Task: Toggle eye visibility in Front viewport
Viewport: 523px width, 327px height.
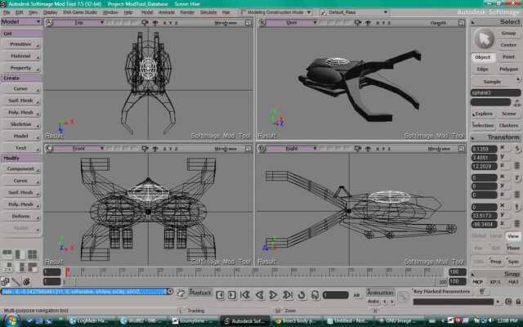Action: point(155,149)
